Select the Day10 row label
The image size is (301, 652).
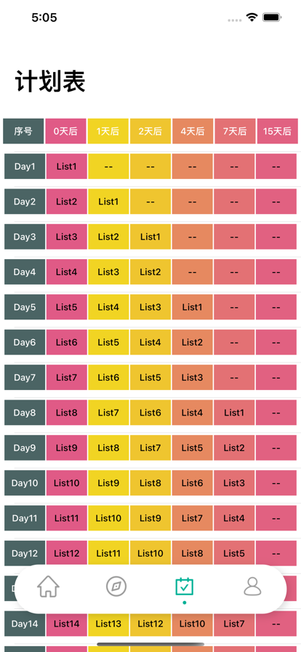pos(25,483)
